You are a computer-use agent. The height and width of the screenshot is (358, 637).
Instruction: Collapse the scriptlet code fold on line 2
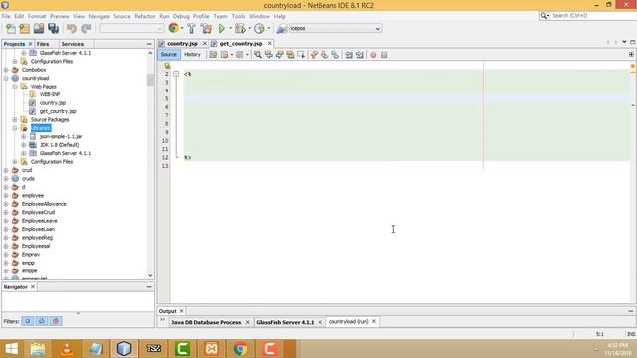176,74
